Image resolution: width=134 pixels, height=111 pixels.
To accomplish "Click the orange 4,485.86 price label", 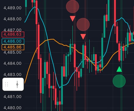I will click(x=13, y=47).
